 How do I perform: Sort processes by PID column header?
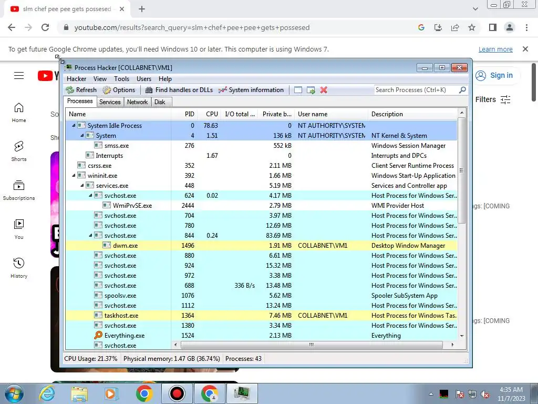click(x=185, y=114)
